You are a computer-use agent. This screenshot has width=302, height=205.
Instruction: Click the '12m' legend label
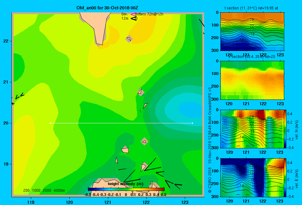(125, 18)
